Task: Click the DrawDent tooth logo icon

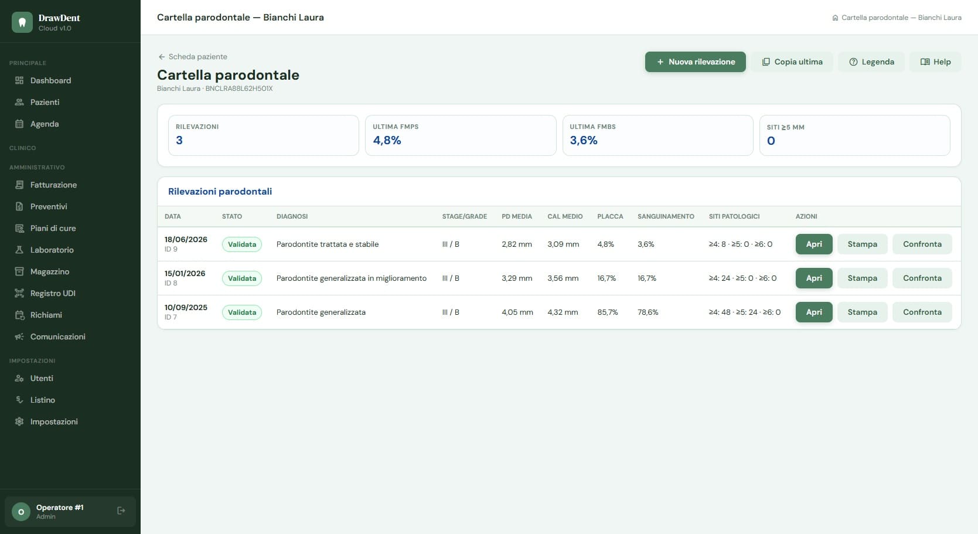Action: point(22,22)
